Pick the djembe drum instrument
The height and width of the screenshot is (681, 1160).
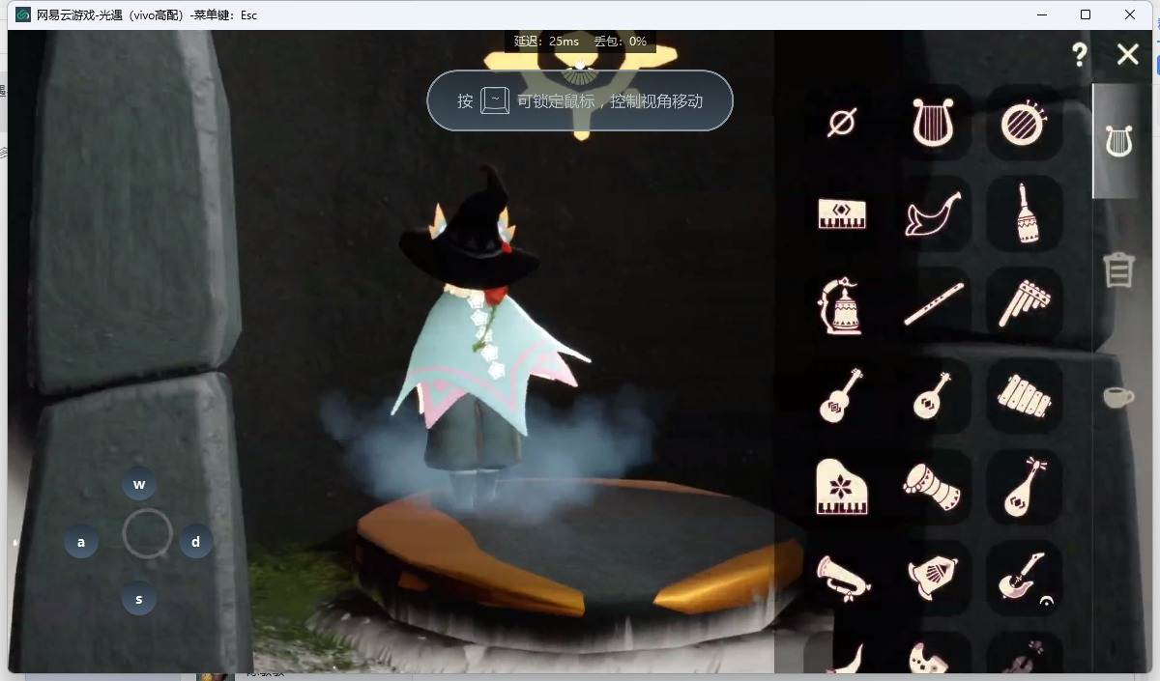[x=933, y=486]
